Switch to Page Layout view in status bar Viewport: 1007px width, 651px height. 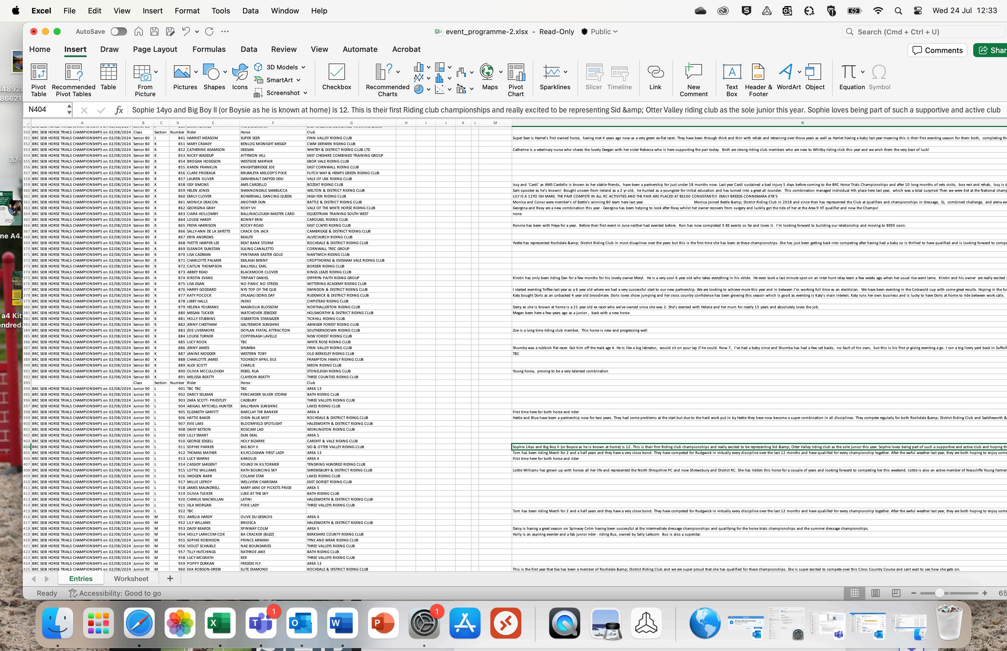(x=875, y=593)
